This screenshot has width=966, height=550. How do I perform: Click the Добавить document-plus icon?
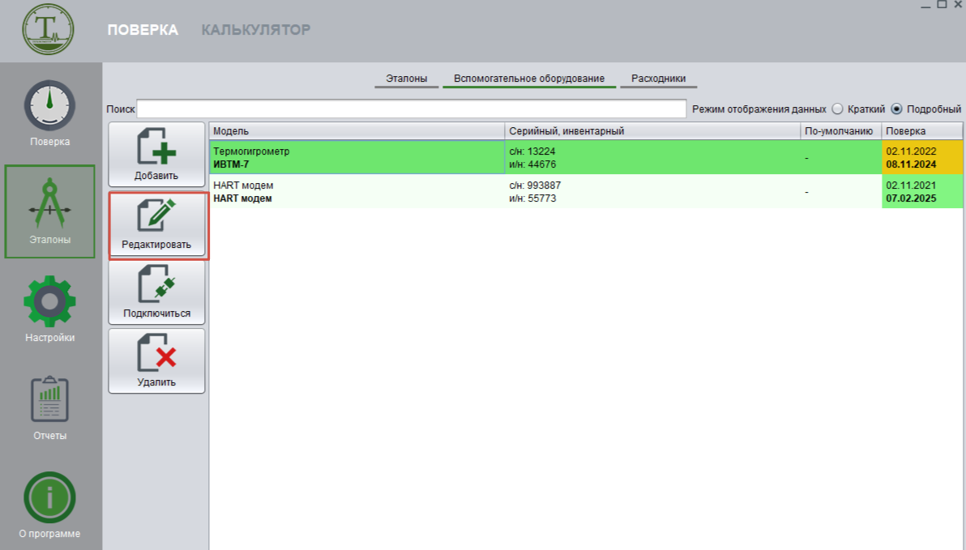pos(156,147)
